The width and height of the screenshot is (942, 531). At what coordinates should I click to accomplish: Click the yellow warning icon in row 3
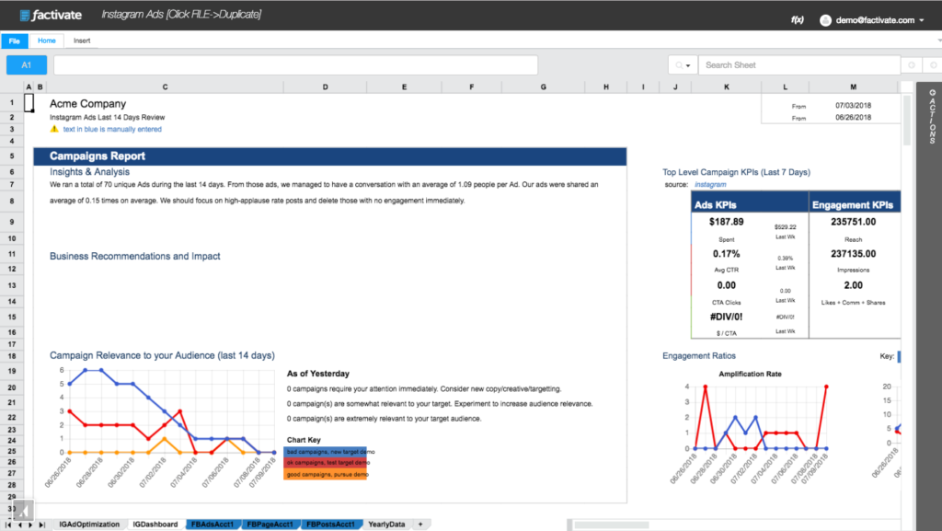54,129
